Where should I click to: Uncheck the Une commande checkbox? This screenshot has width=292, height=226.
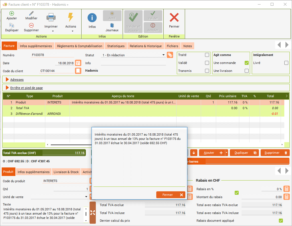click(x=247, y=63)
